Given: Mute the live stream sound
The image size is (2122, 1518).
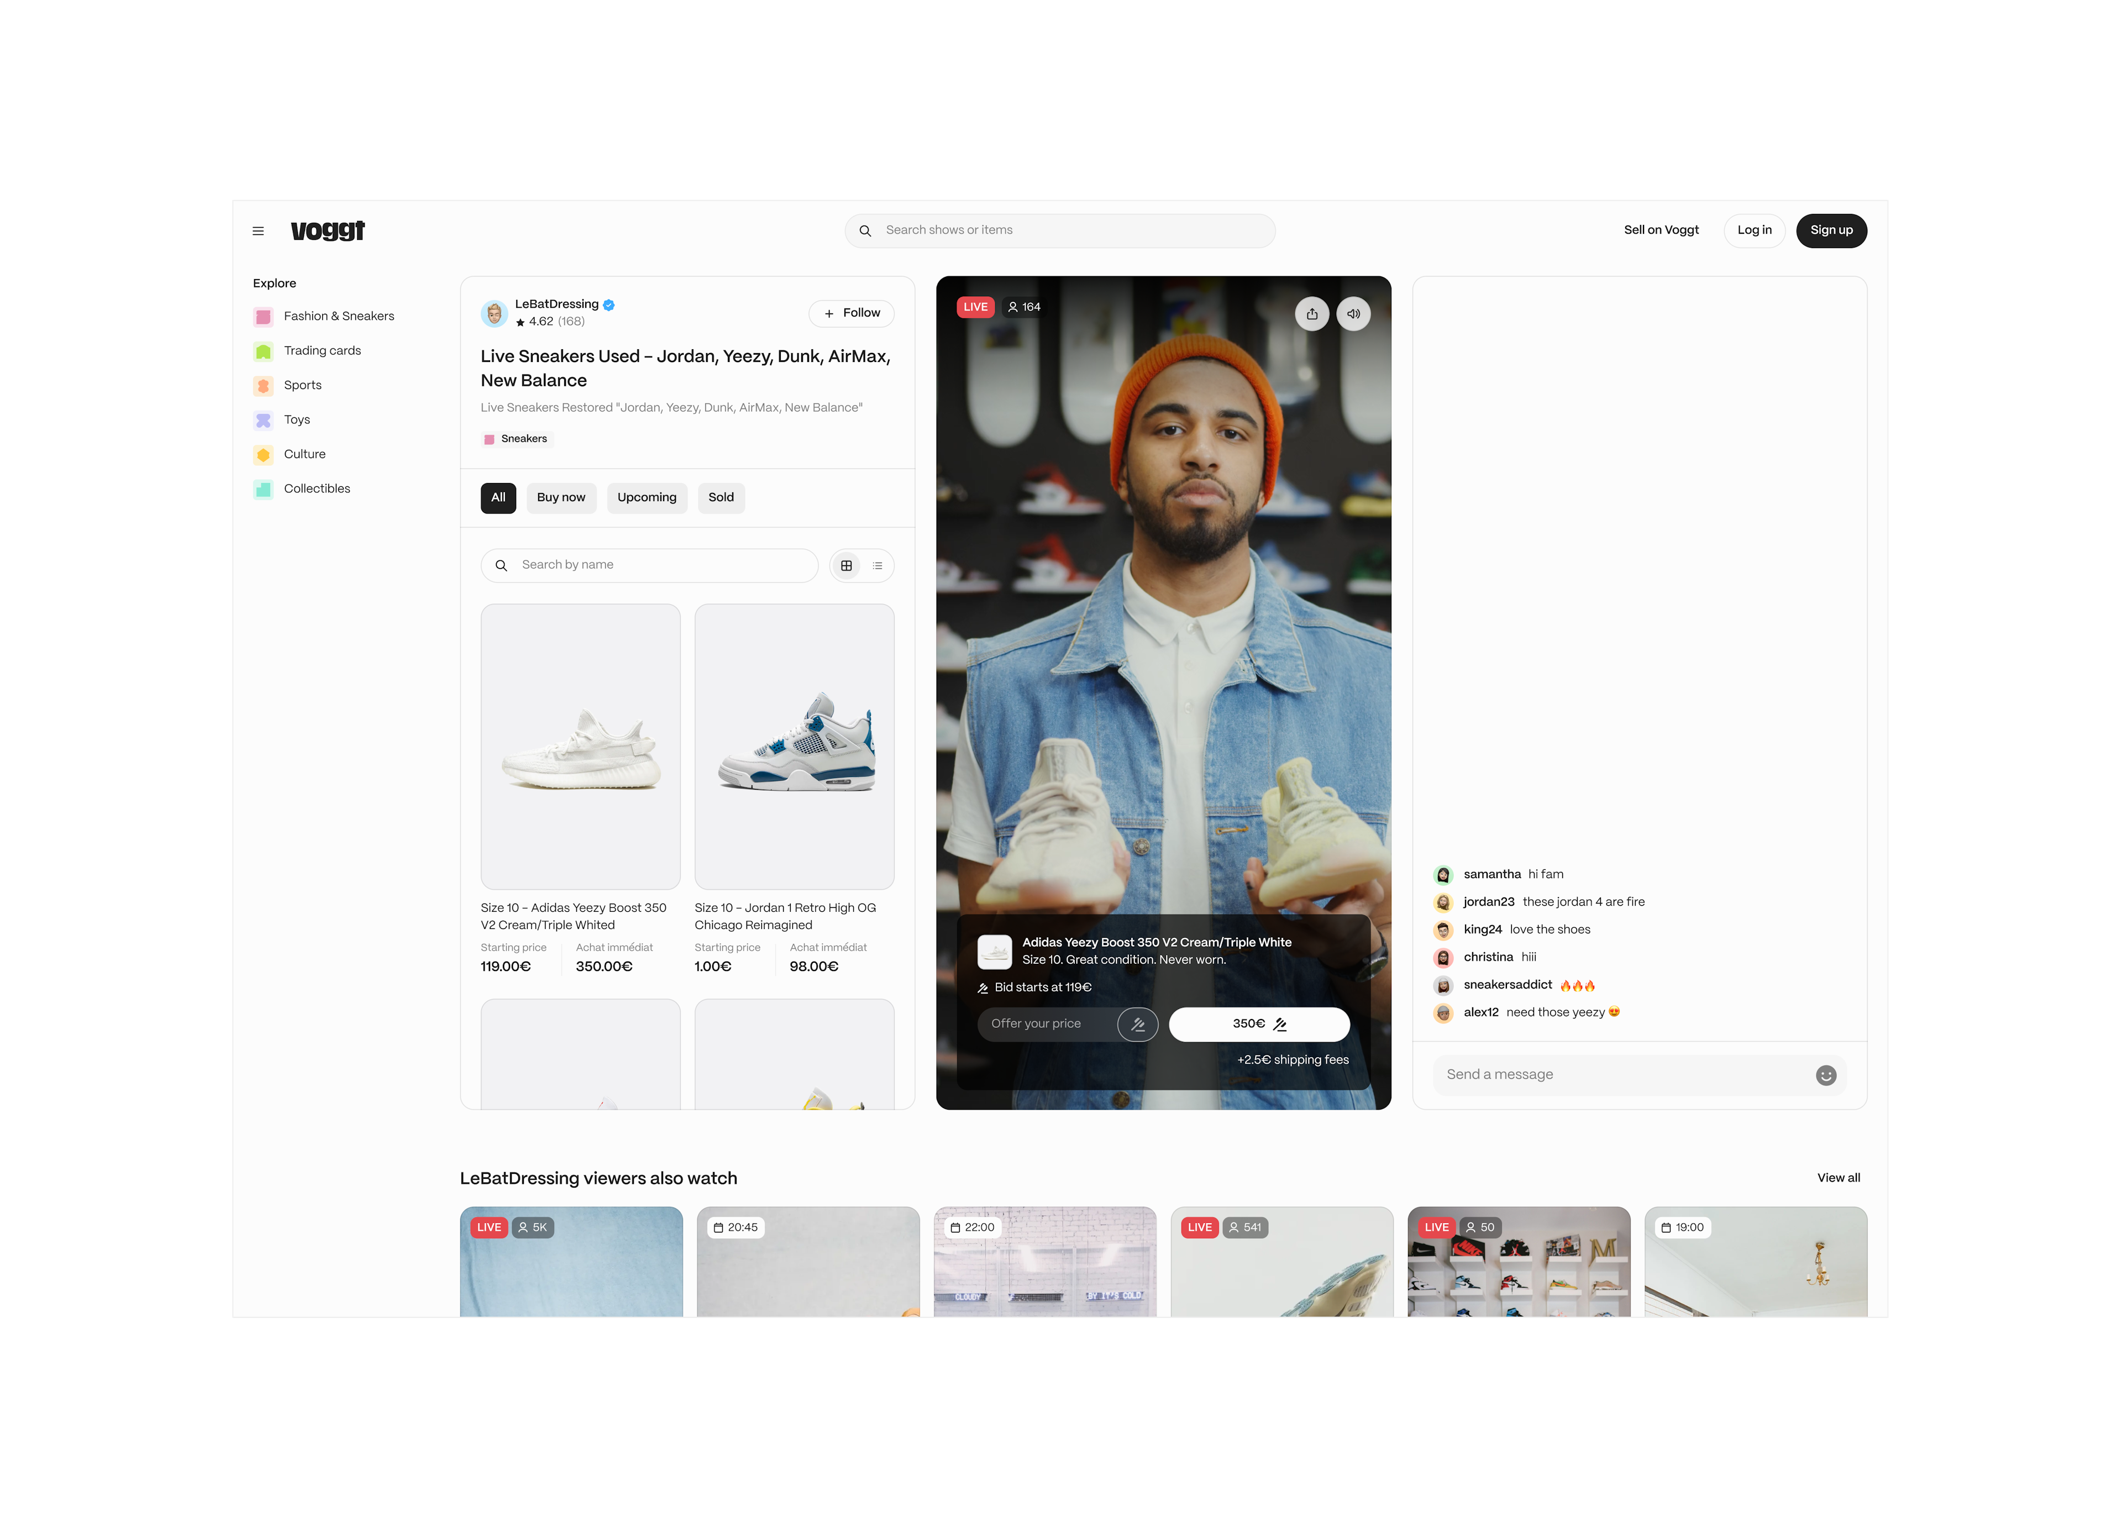Looking at the screenshot, I should (x=1353, y=314).
